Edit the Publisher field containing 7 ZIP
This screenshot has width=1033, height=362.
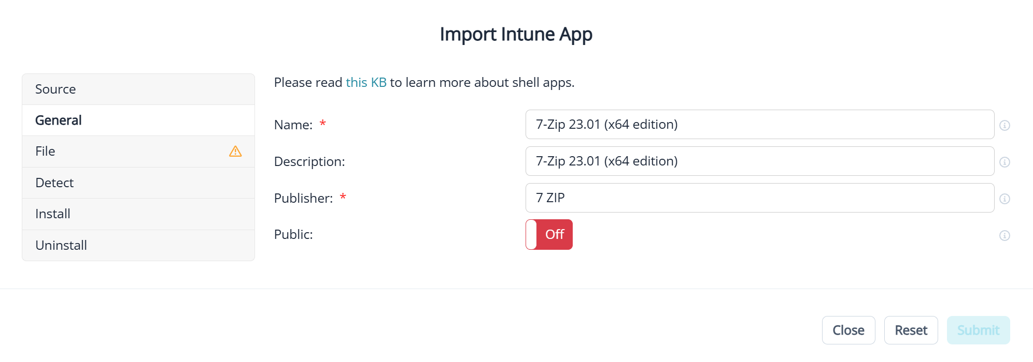point(759,198)
